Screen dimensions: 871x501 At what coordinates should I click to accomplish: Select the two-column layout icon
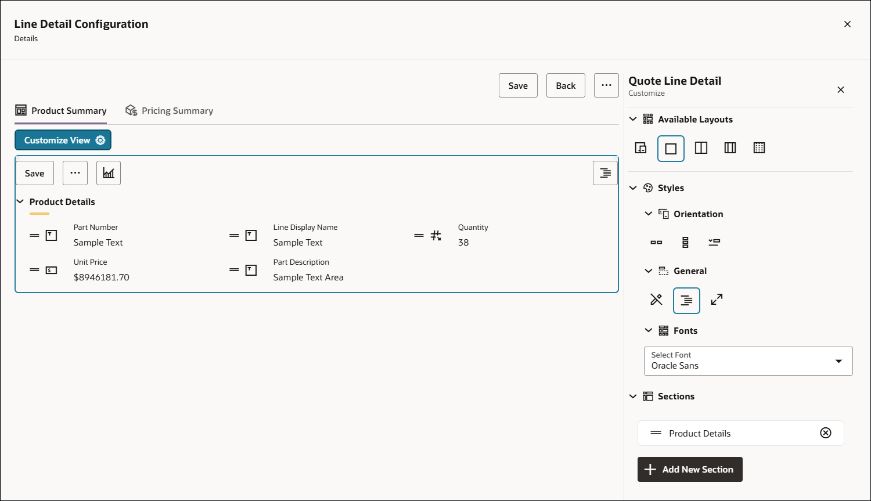click(701, 147)
